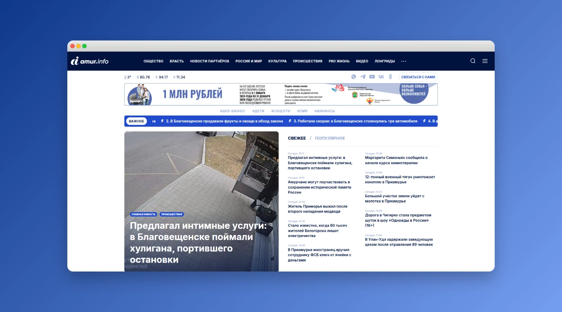This screenshot has height=312, width=562.
Task: Select the СВЕЖЕЕ tab
Action: coord(296,138)
